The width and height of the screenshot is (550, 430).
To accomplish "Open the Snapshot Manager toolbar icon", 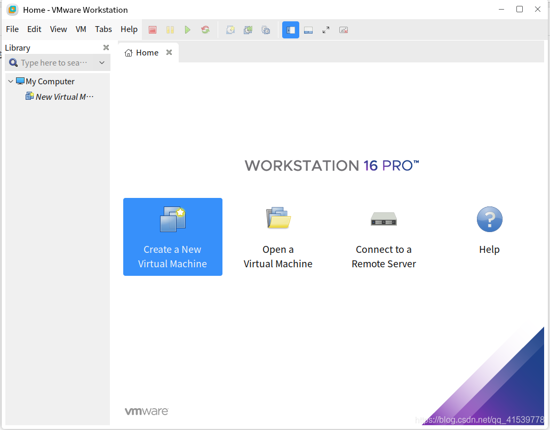I will pyautogui.click(x=266, y=30).
